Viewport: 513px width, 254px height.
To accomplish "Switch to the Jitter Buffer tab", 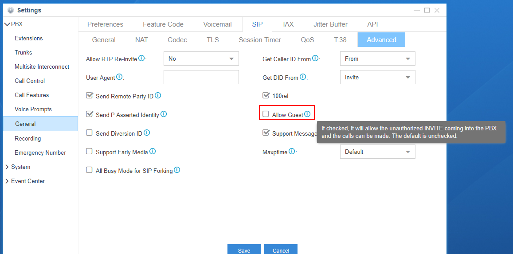I will point(330,24).
